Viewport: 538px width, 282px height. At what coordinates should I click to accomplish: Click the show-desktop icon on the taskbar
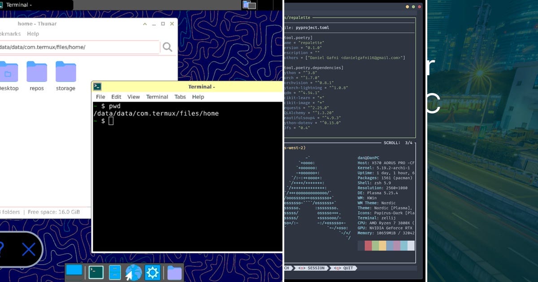coord(74,271)
